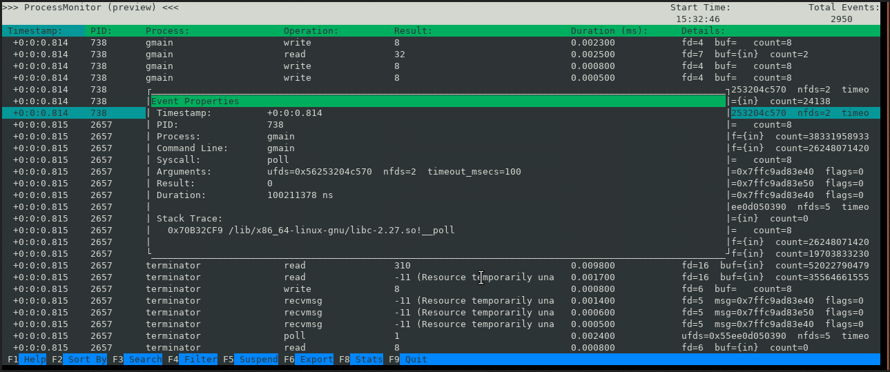Sort by the Timestamp column header

[x=35, y=31]
